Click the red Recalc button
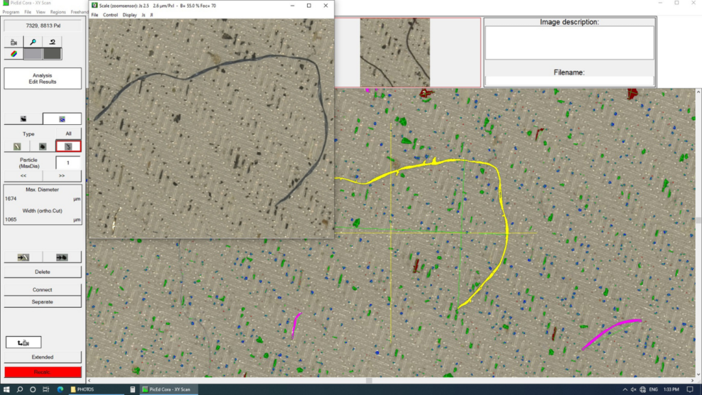The width and height of the screenshot is (702, 395). point(43,372)
